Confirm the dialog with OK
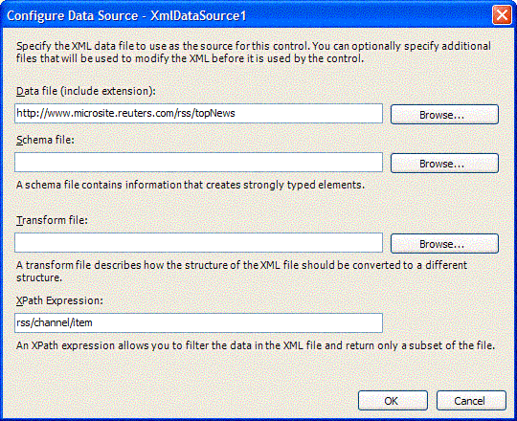This screenshot has width=517, height=421. click(393, 401)
